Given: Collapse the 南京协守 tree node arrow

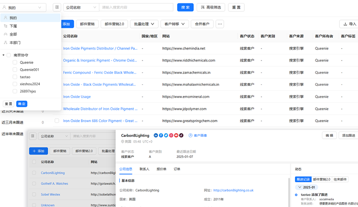Looking at the screenshot, I should (3, 55).
